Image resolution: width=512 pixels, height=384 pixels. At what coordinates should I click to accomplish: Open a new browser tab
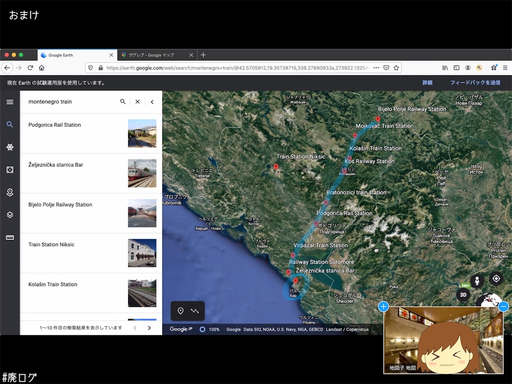(x=203, y=55)
